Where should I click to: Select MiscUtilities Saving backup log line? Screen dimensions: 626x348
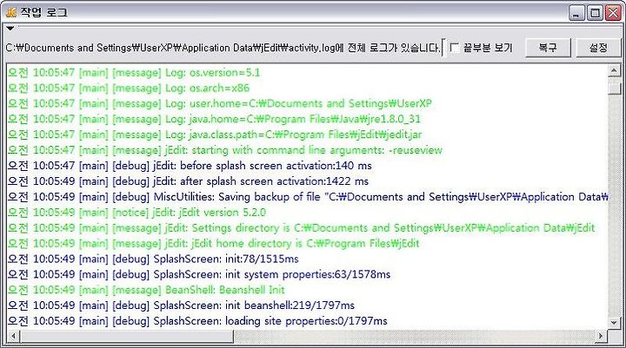[x=308, y=197]
